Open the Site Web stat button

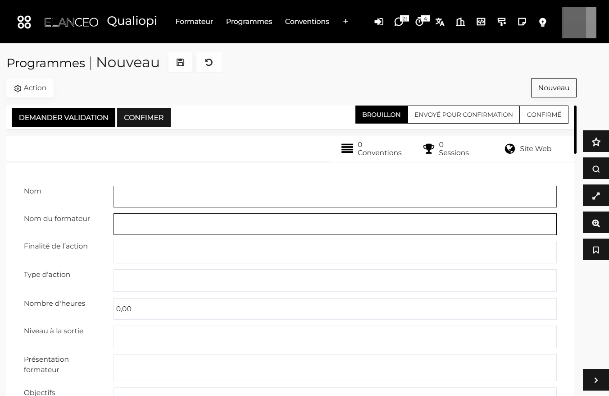(533, 149)
